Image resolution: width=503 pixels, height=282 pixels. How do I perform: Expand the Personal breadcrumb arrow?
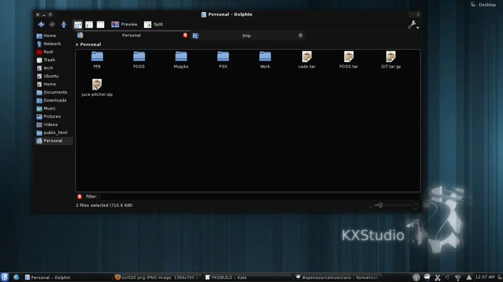tap(77, 45)
